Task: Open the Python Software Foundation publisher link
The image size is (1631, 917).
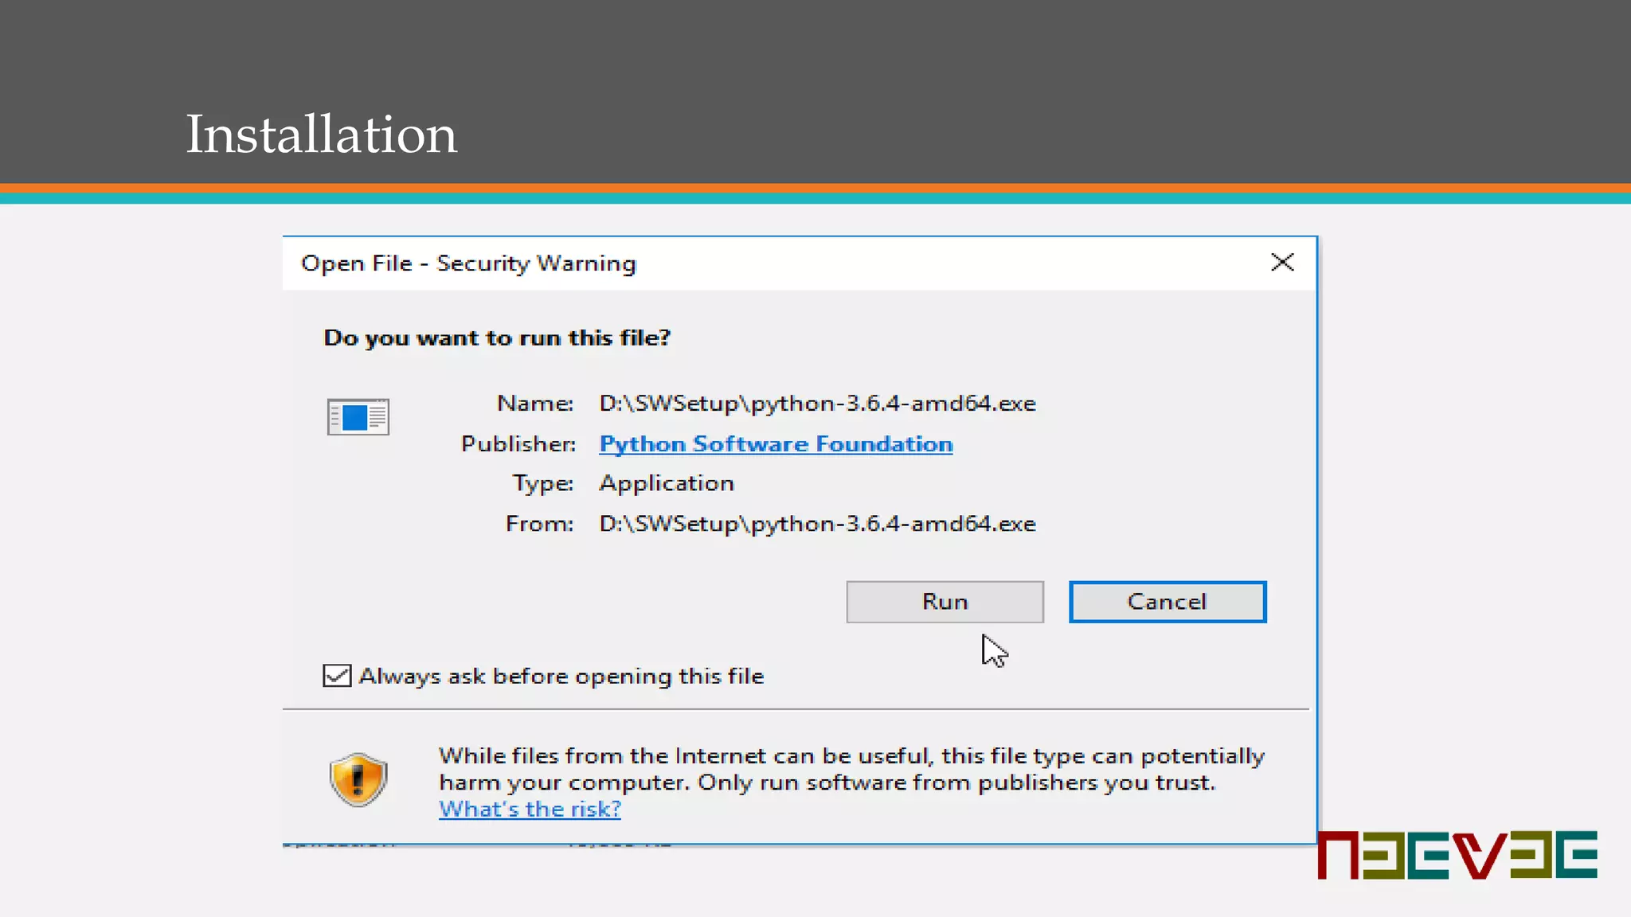Action: click(x=776, y=444)
